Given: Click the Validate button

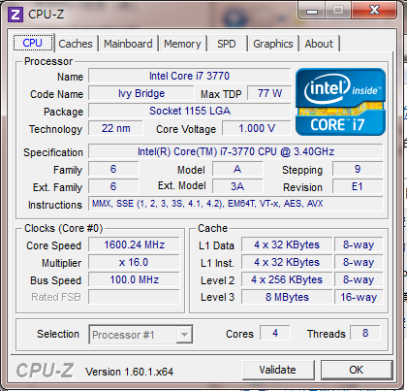Looking at the screenshot, I should [278, 370].
